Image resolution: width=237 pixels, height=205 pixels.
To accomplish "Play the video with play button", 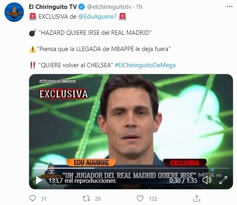I will coord(39,180).
